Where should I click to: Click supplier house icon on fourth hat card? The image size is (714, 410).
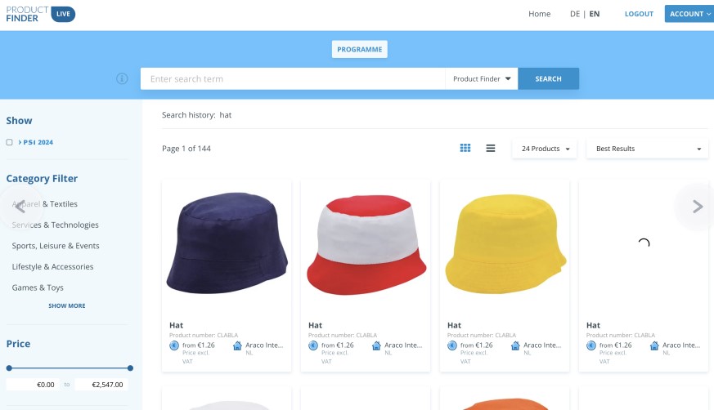pos(654,346)
